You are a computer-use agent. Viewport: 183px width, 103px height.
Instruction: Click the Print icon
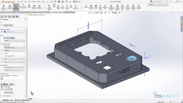(x=63, y=1)
